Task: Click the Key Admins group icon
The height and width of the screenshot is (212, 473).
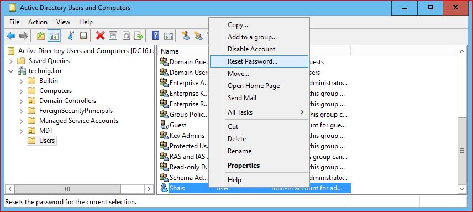Action: coord(164,135)
